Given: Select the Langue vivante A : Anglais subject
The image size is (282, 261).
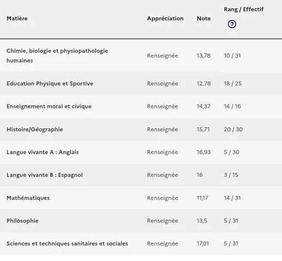Looking at the screenshot, I should (42, 152).
